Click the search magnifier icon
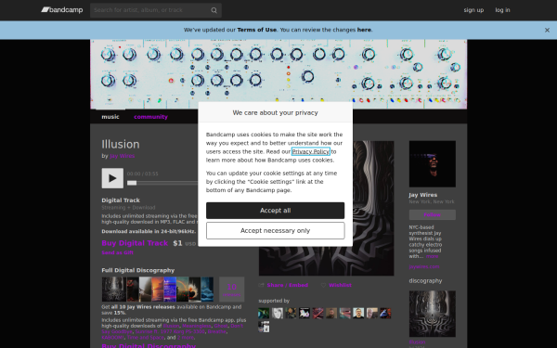The image size is (557, 348). (x=214, y=10)
